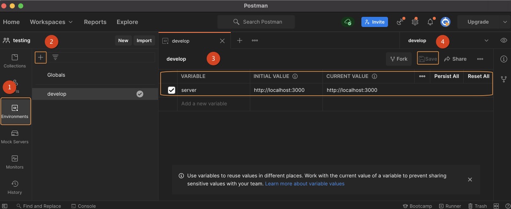Open Find and Replace in status bar
The height and width of the screenshot is (209, 511).
pos(38,206)
